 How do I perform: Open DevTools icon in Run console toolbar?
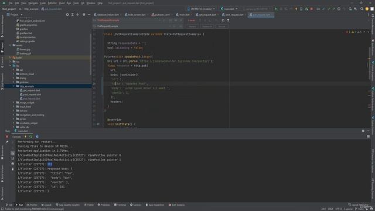coord(37,137)
